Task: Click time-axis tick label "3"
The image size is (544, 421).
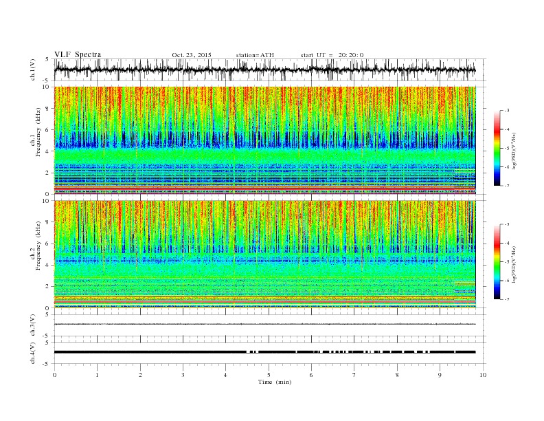Action: pyautogui.click(x=183, y=375)
